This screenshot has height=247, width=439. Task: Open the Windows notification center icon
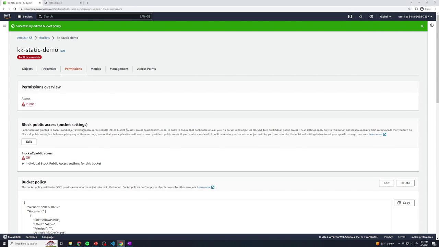pos(434,244)
